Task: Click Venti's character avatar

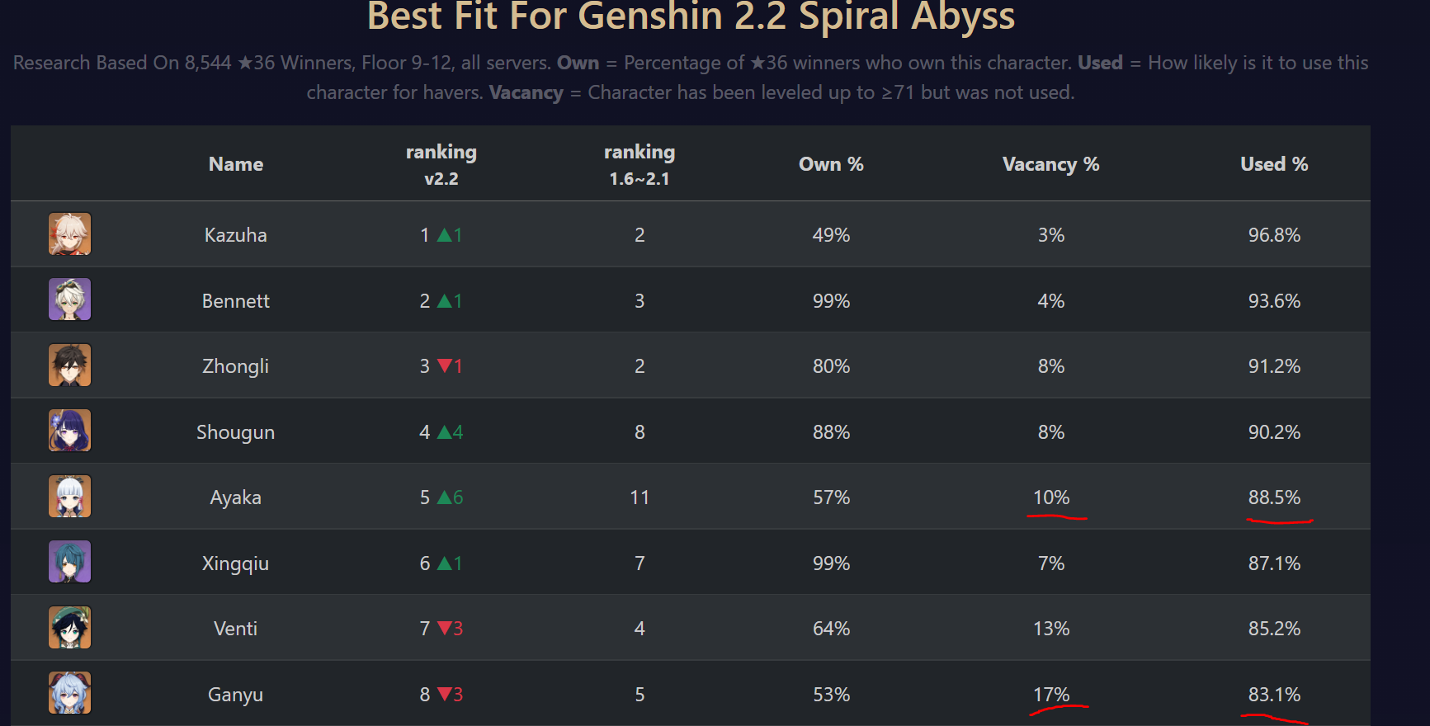Action: pyautogui.click(x=69, y=628)
